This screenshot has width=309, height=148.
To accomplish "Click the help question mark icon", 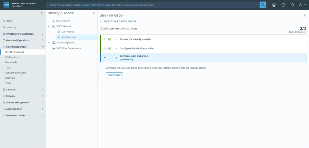I will (304, 15).
